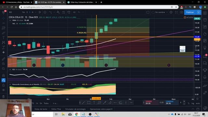Expand the indicators dropdown arrow
The width and height of the screenshot is (208, 117).
[x=54, y=12]
